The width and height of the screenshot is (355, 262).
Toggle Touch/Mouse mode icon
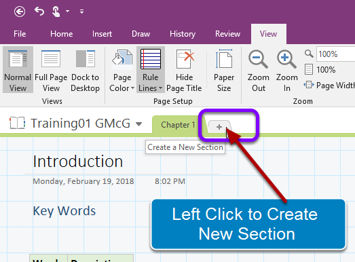tap(56, 12)
